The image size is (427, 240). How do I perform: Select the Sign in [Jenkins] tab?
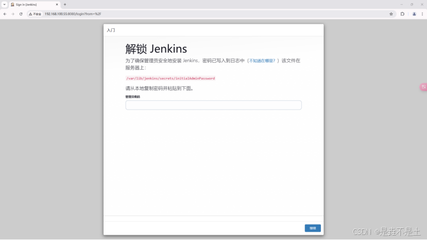point(34,4)
